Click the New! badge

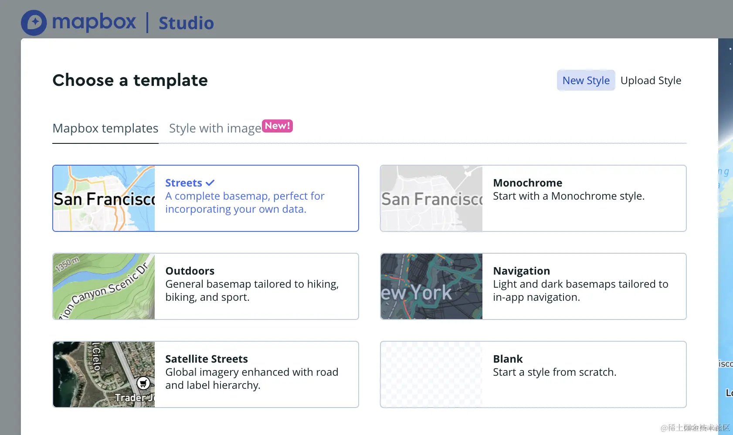coord(277,126)
